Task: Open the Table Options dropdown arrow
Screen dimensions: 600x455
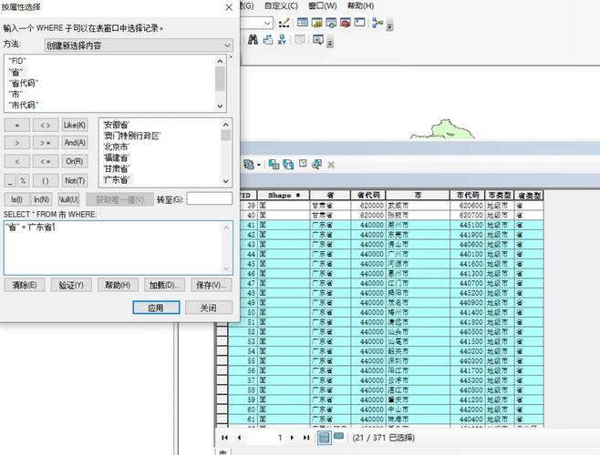Action: point(259,165)
